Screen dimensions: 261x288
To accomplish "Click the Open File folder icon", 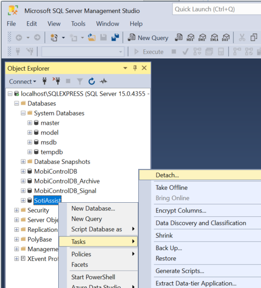I will [92, 37].
